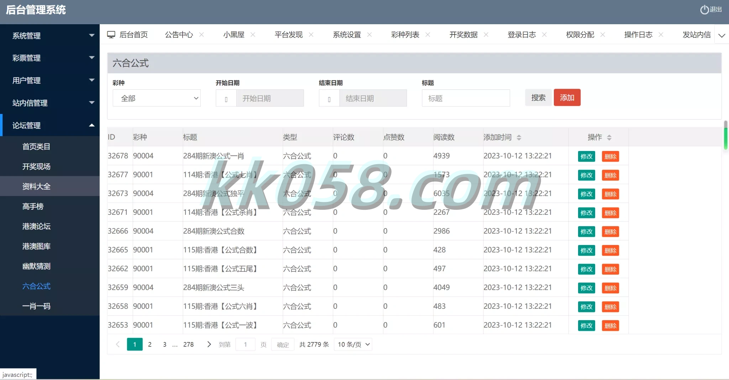Viewport: 729px width, 380px height.
Task: Switch to the 发站内信 tab
Action: tap(697, 35)
